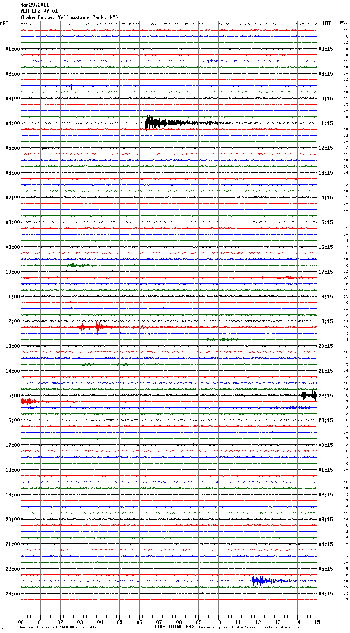Click the 00:15 UTC time label
350x633 pixels.
326,445
